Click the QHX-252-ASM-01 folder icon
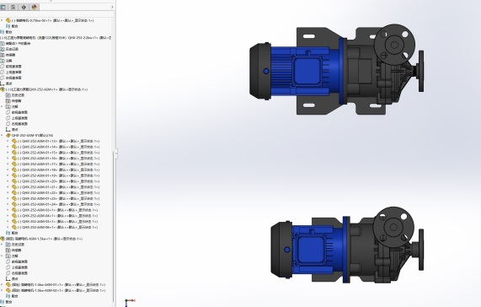Viewport: 481px width, 307px height. [8, 136]
